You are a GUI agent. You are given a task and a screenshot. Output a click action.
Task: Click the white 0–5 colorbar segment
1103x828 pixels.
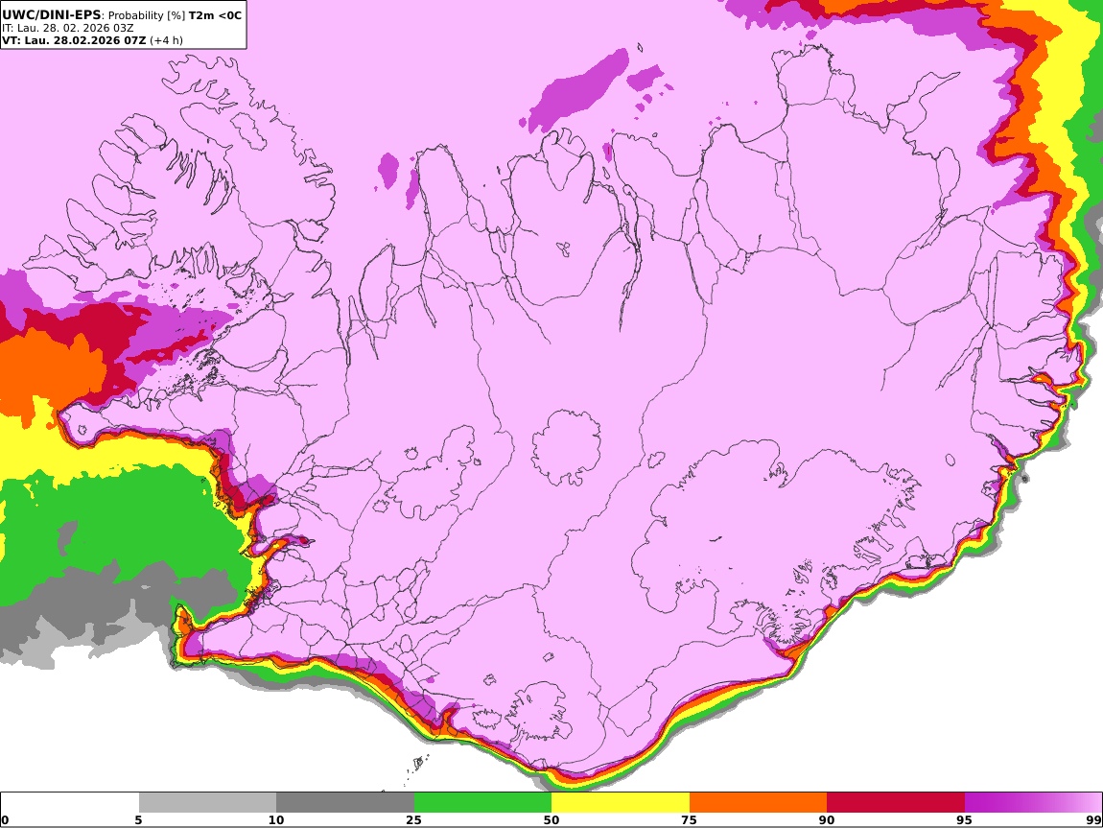point(70,803)
